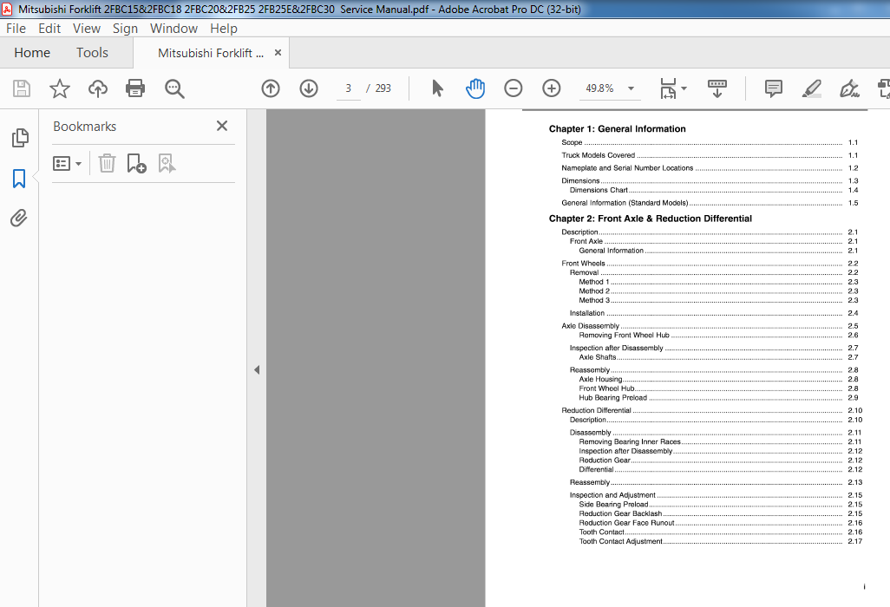The image size is (890, 607).
Task: Go to next page arrow
Action: (309, 88)
